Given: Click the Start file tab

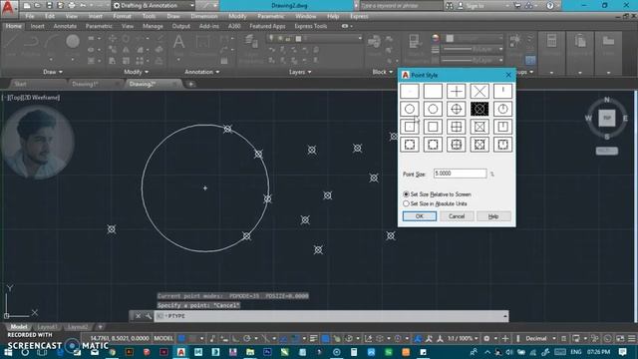Looking at the screenshot, I should (20, 84).
